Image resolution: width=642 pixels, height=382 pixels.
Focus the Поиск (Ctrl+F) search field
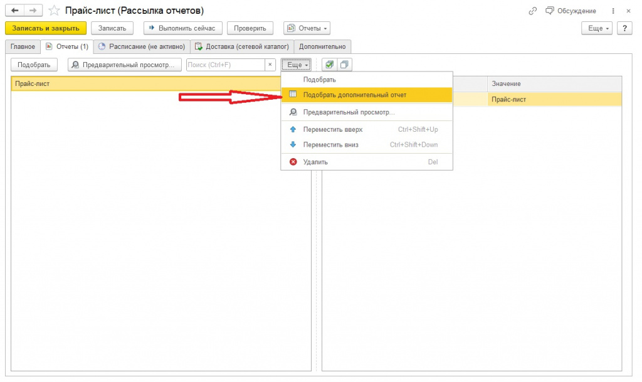[x=226, y=65]
